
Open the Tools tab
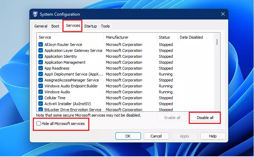click(x=105, y=26)
